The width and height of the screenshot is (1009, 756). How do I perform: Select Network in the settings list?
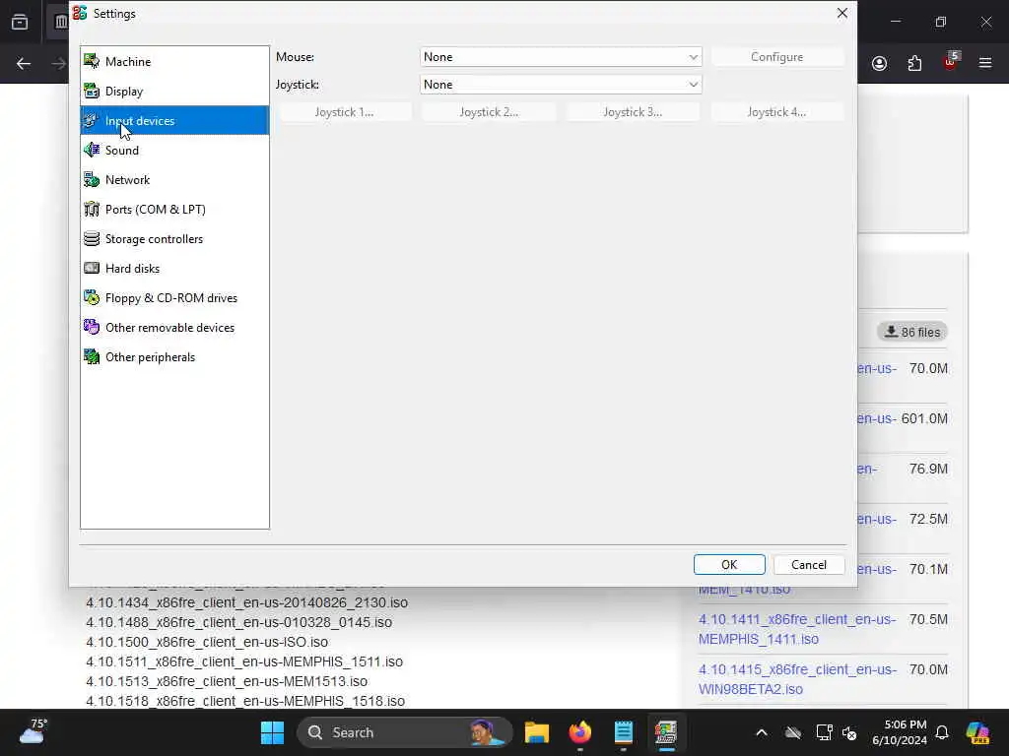tap(174, 179)
